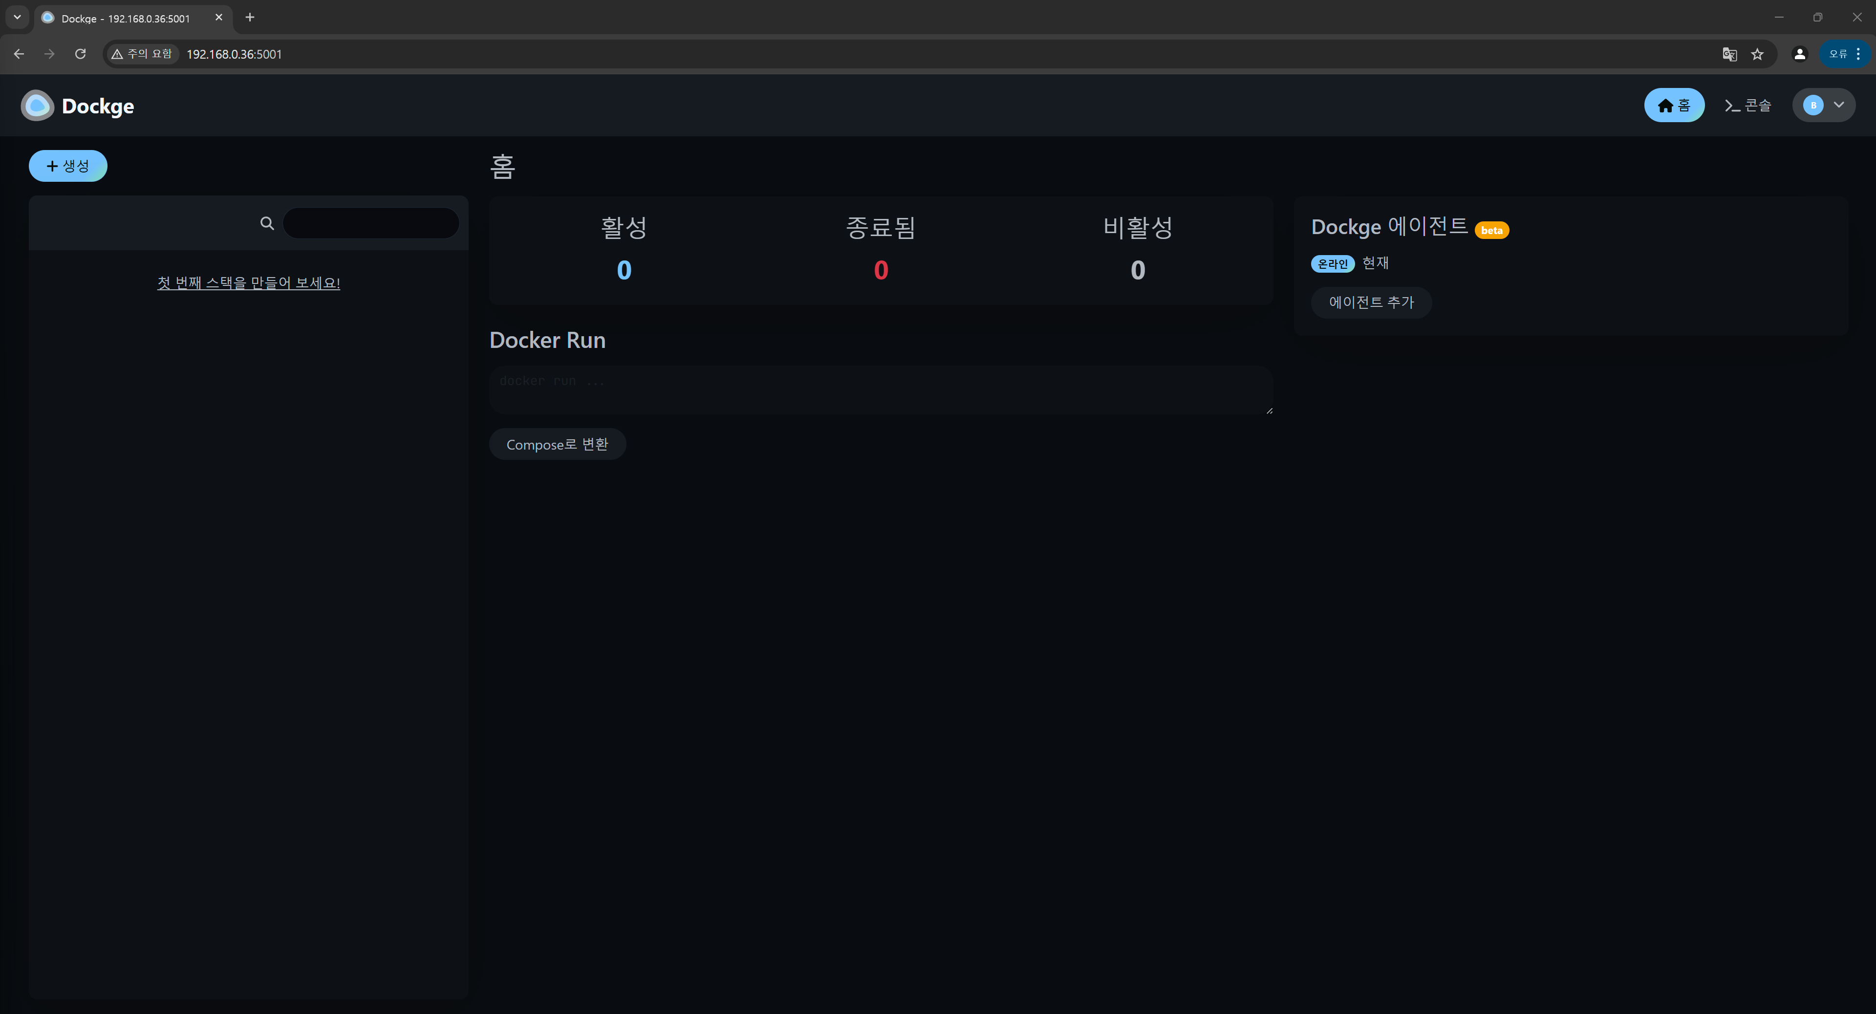Open the 콘솔 console page
This screenshot has height=1014, width=1876.
1747,106
